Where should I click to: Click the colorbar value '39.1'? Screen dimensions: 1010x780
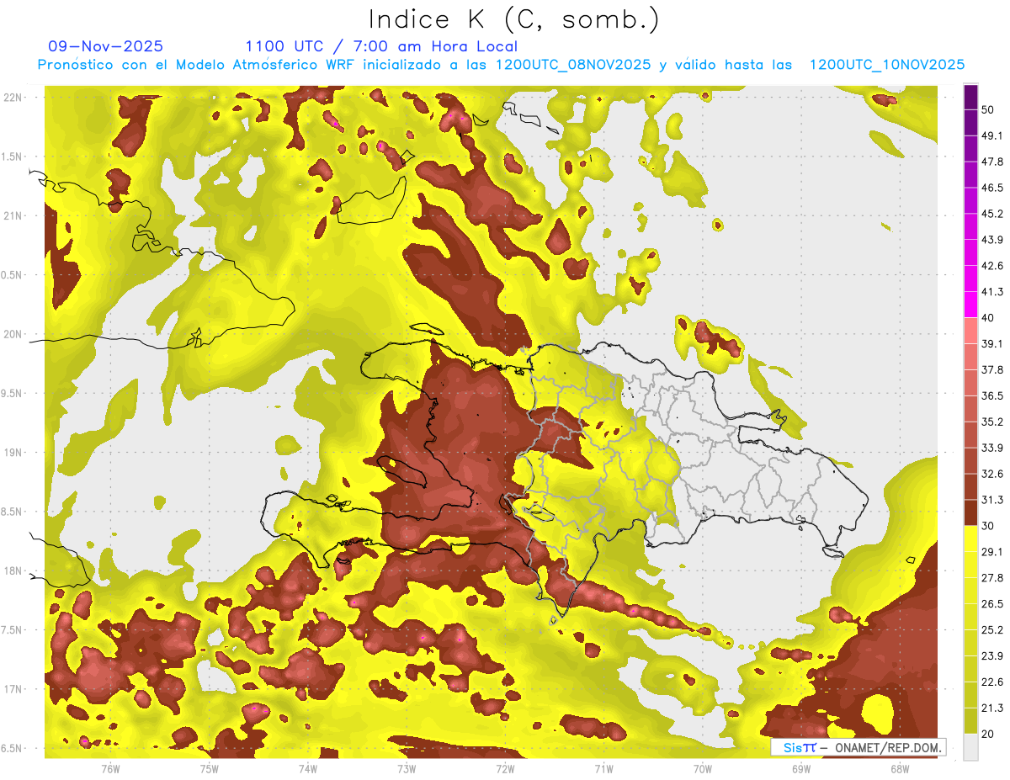point(992,343)
